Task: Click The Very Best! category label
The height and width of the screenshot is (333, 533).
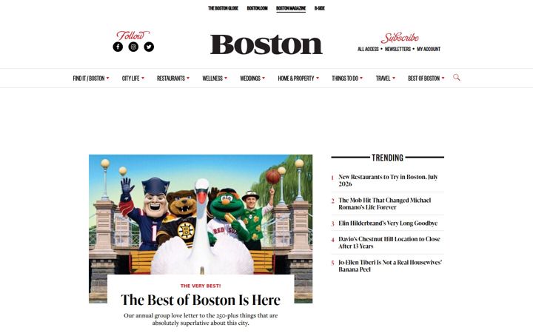Action: (201, 286)
